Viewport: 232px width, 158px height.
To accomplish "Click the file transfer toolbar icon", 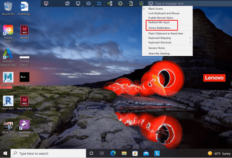I will coord(130,3).
